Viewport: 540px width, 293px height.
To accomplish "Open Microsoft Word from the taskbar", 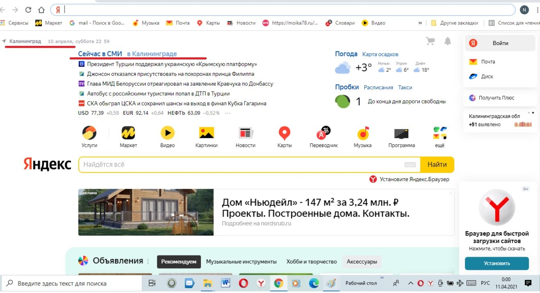I will 225,283.
